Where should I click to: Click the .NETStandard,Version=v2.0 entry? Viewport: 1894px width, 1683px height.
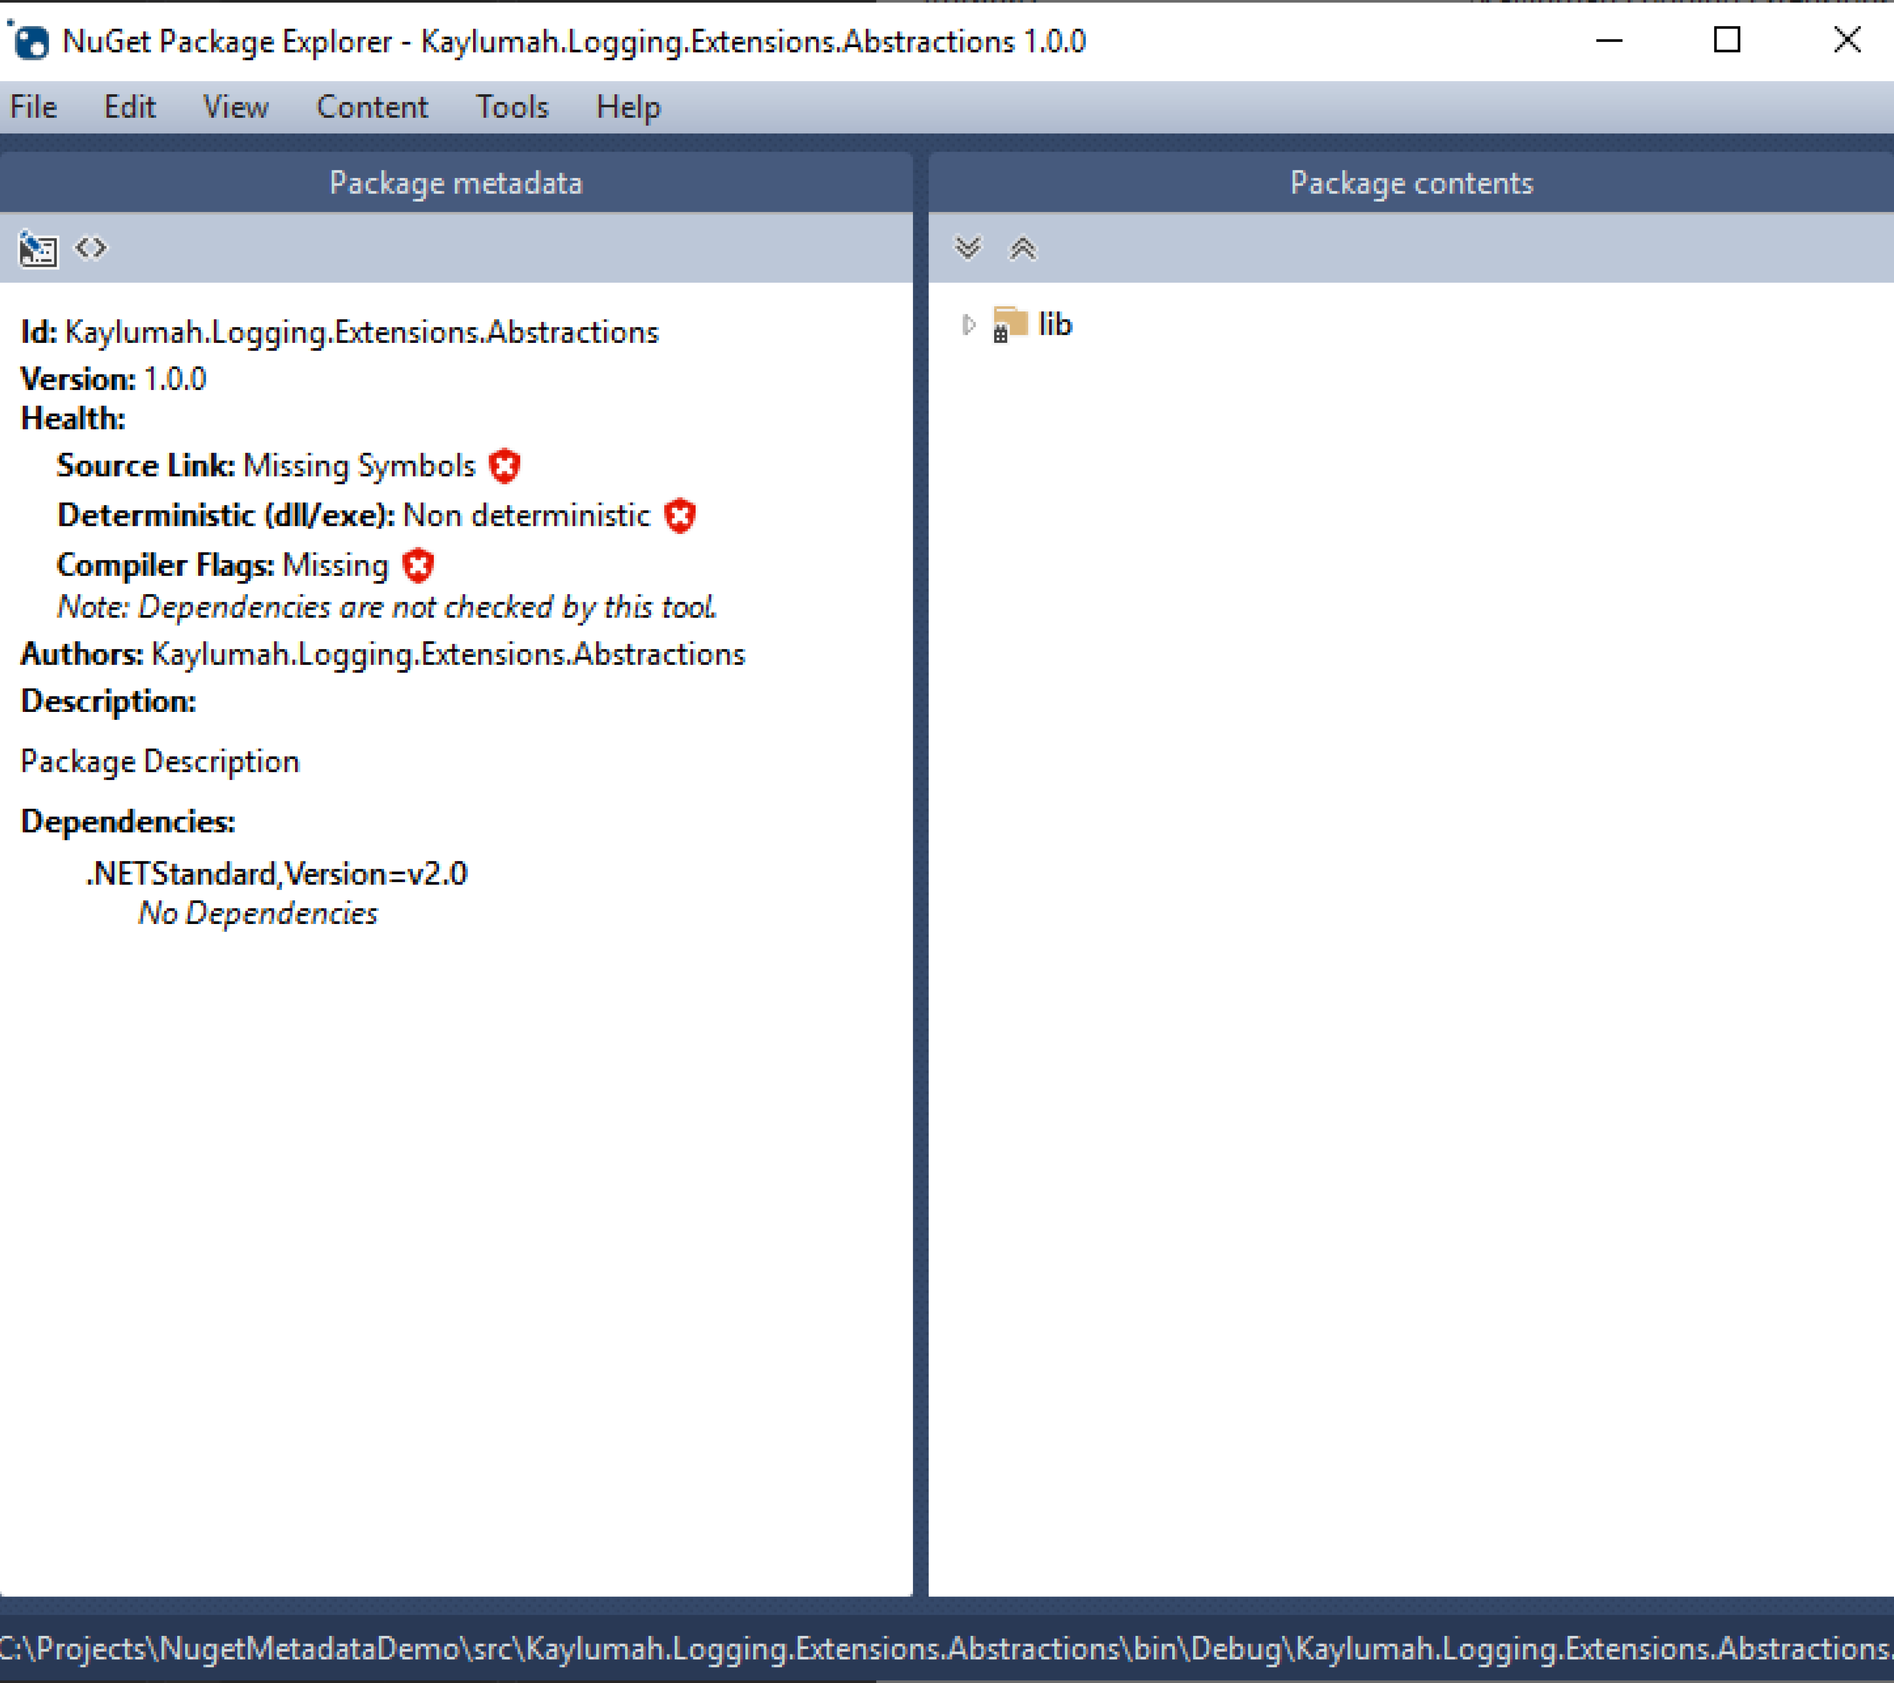click(x=277, y=873)
